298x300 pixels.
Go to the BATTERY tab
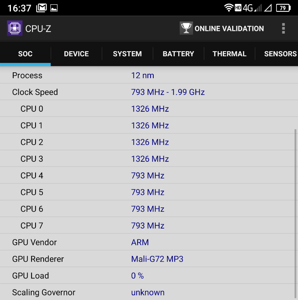tap(178, 54)
